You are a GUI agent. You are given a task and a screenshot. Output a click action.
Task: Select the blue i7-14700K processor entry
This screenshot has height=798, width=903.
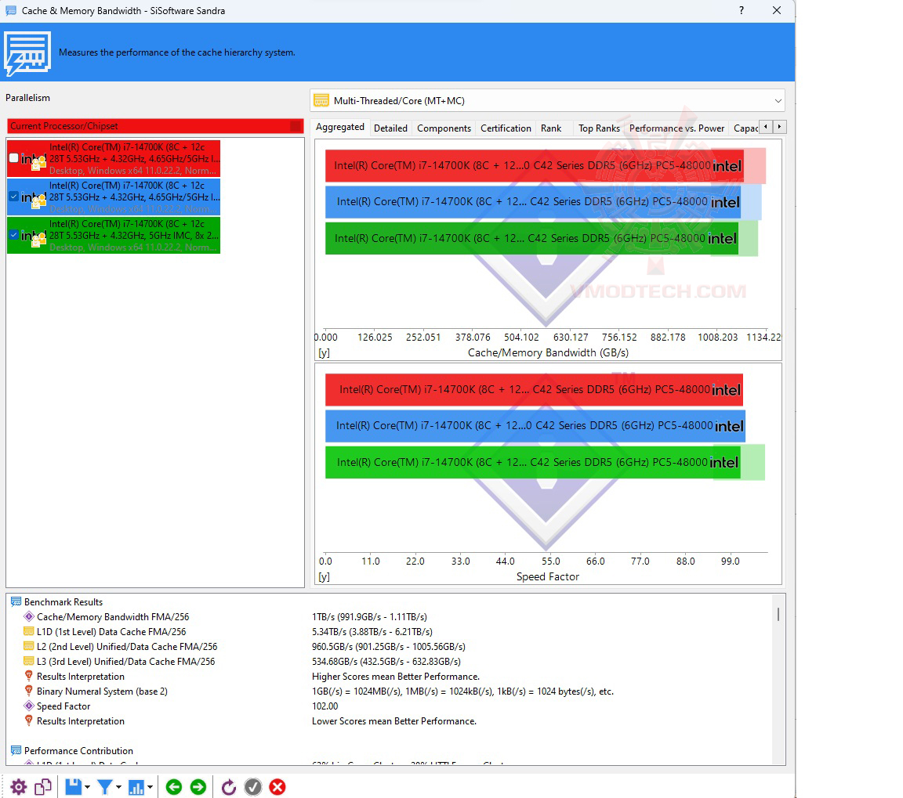(114, 197)
